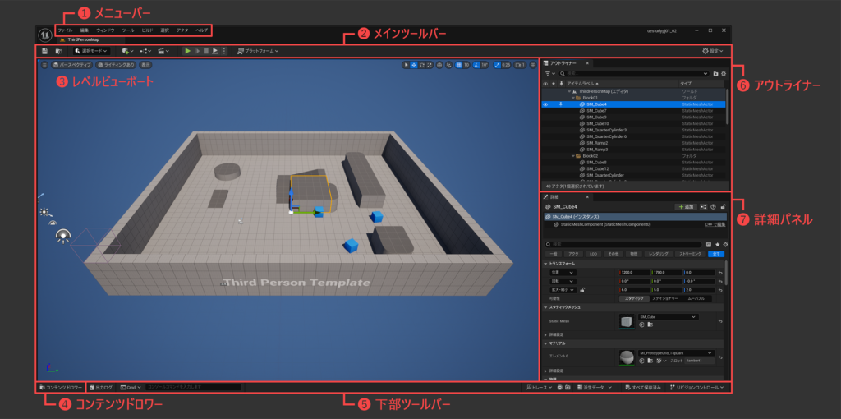Collapse the Block01 folder in Outliner

pyautogui.click(x=572, y=98)
